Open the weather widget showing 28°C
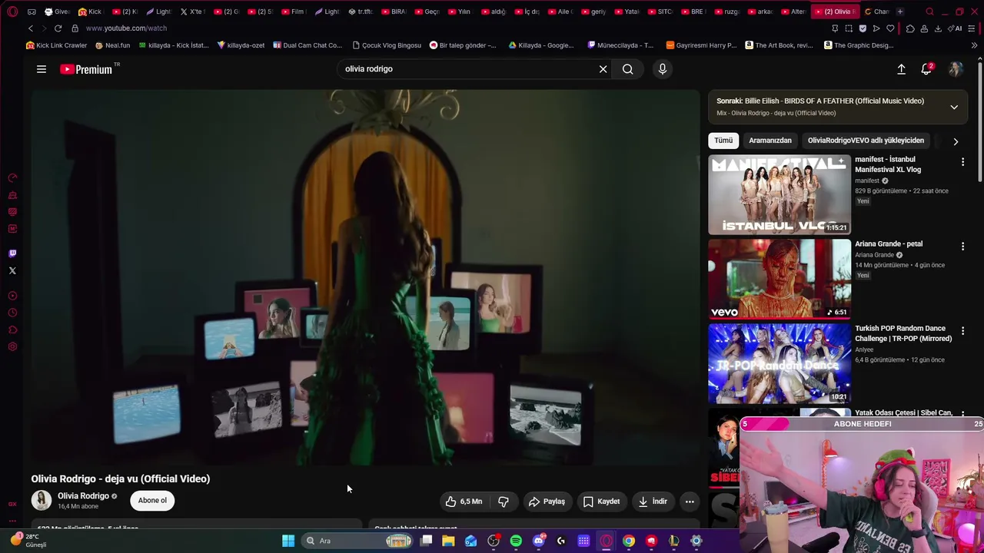 pyautogui.click(x=28, y=541)
